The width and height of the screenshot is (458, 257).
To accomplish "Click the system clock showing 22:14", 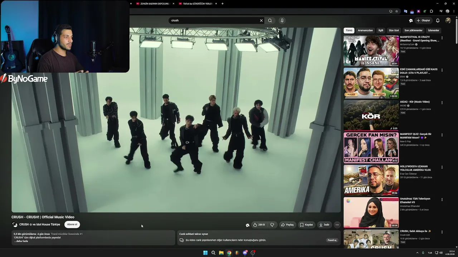I will point(450,253).
